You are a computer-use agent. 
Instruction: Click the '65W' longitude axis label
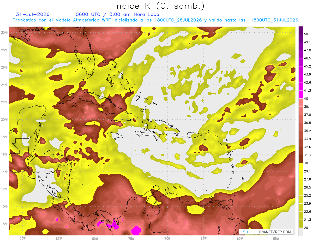pos(204,239)
